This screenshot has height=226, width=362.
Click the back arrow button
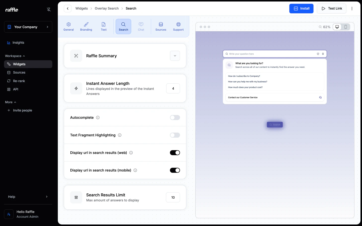68,9
